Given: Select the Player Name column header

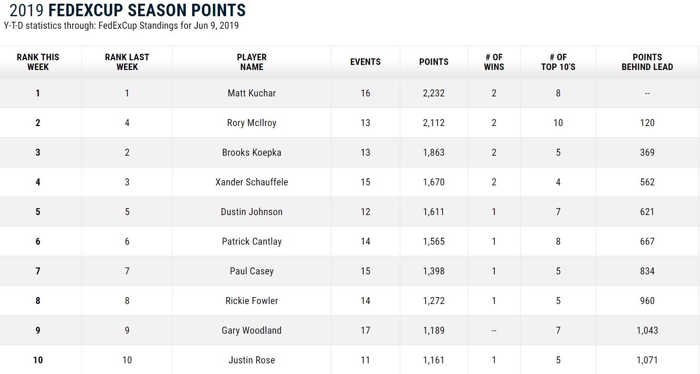Looking at the screenshot, I should coord(252,62).
